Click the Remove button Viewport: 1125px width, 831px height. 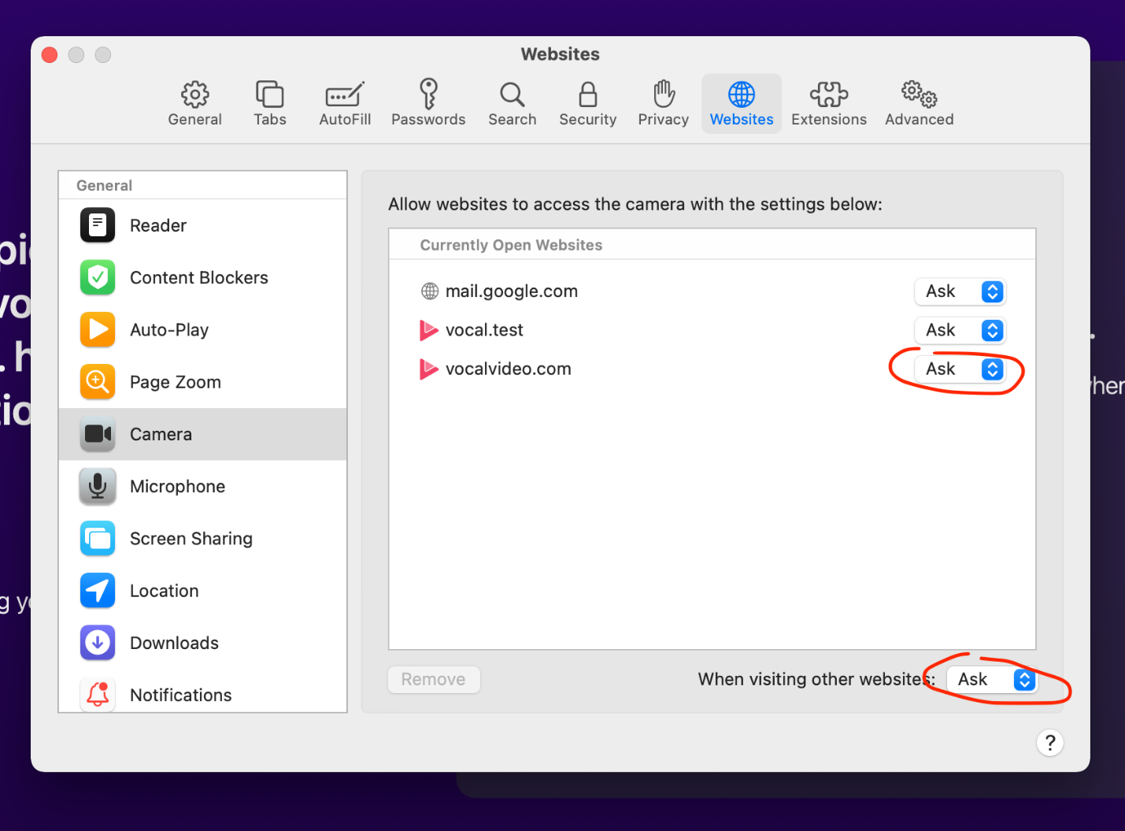point(434,680)
